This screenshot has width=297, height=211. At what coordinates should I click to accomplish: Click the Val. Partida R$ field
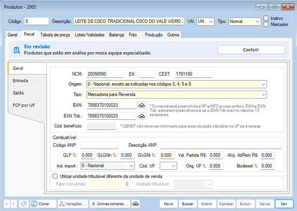click(x=216, y=155)
